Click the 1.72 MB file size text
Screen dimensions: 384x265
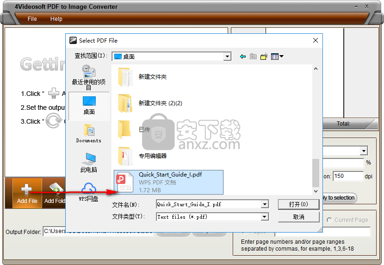[149, 190]
